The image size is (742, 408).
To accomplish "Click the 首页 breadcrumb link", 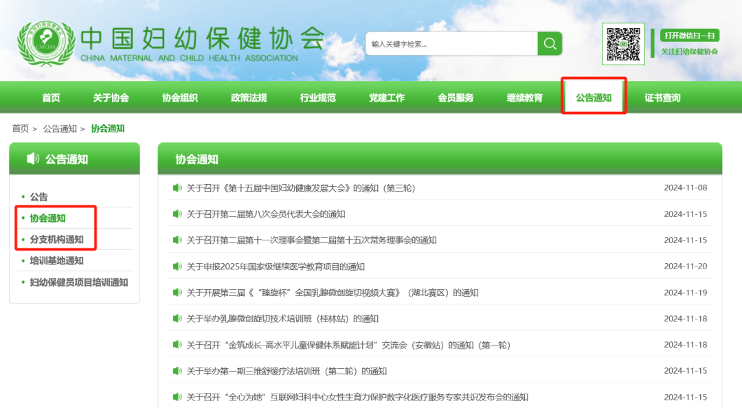I will (x=21, y=128).
